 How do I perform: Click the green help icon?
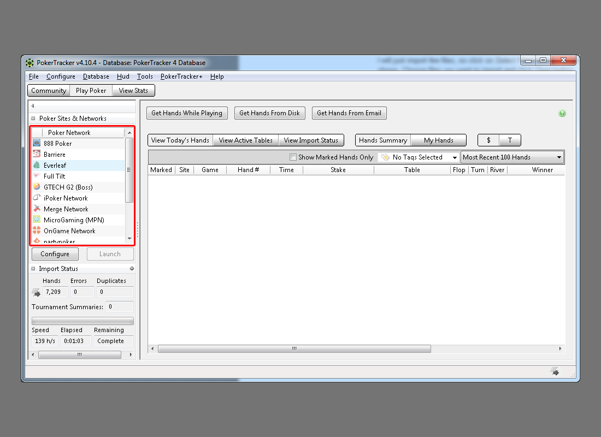[x=562, y=114]
